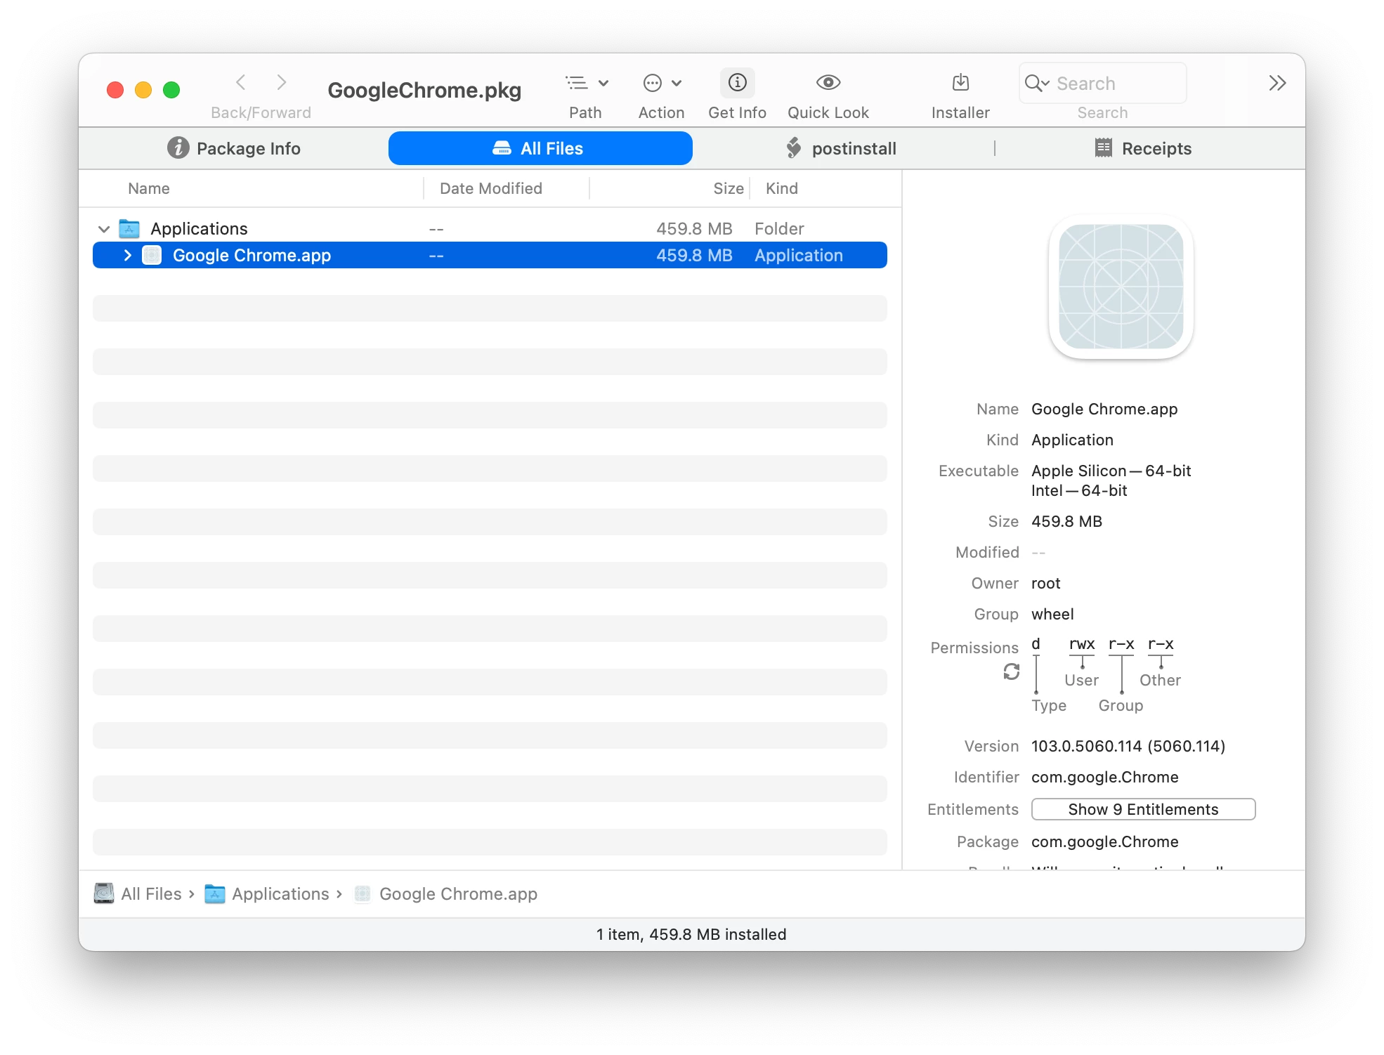Toggle the Get Info panel
The image size is (1384, 1055).
[x=737, y=83]
